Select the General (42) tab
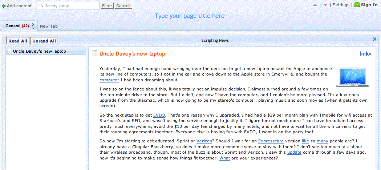Image resolution: width=381 pixels, height=170 pixels. [x=17, y=26]
